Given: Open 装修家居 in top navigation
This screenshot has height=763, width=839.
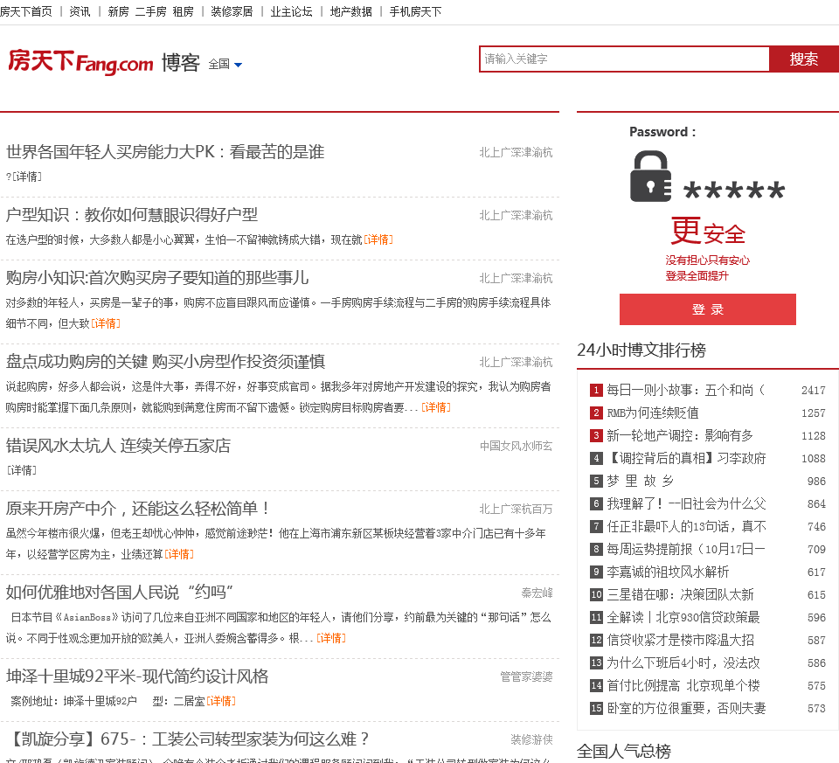Looking at the screenshot, I should point(232,11).
